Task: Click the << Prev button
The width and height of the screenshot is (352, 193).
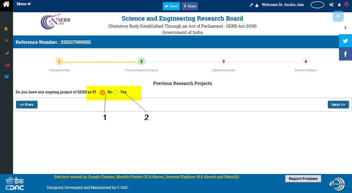Action: [27, 105]
